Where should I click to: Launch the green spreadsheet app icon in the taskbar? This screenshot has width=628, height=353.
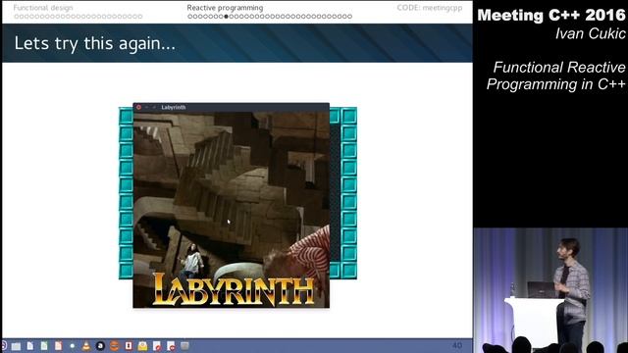pyautogui.click(x=44, y=346)
